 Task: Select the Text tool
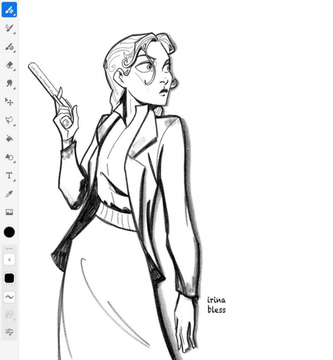(x=9, y=176)
